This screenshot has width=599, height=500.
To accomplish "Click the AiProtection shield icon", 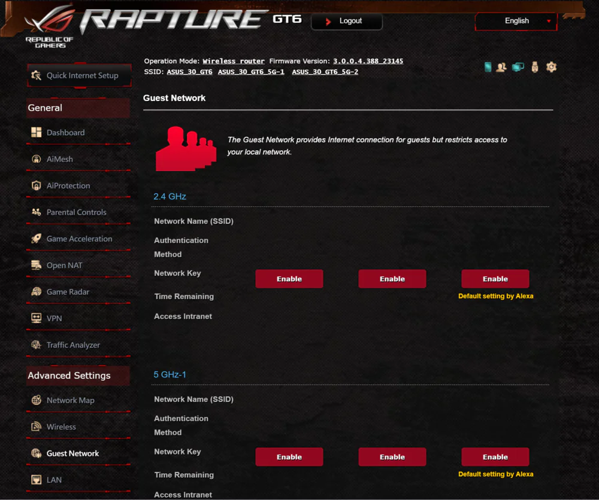I will [x=37, y=186].
